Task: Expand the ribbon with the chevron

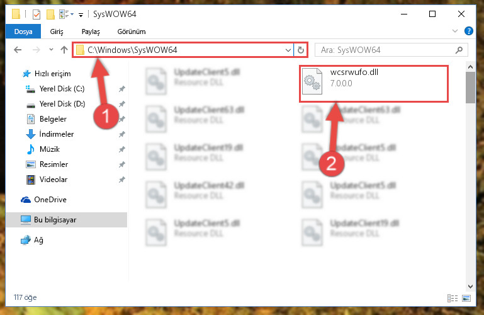Action: [455, 31]
